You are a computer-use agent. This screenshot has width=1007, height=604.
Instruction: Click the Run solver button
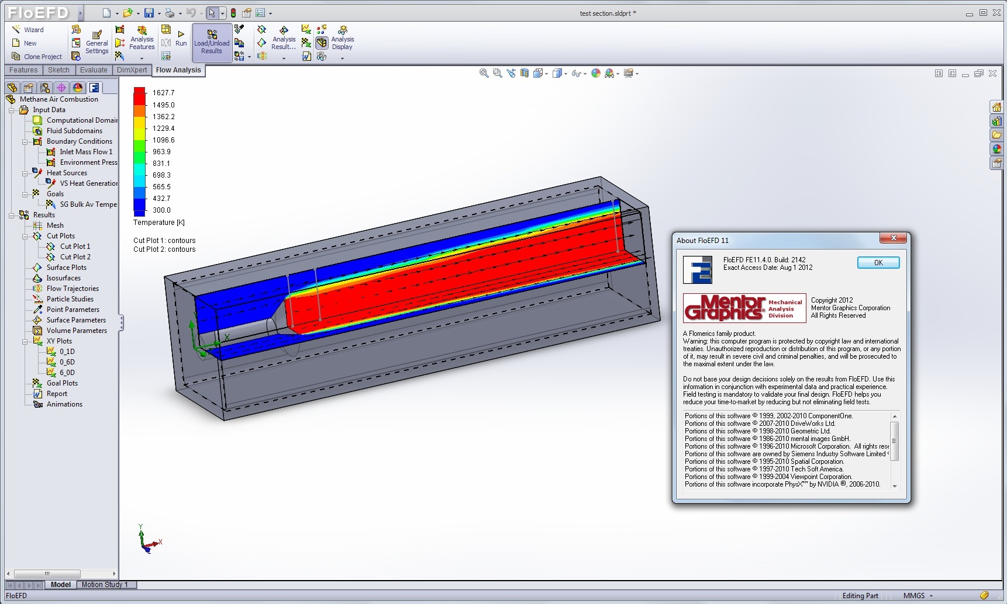[x=181, y=39]
